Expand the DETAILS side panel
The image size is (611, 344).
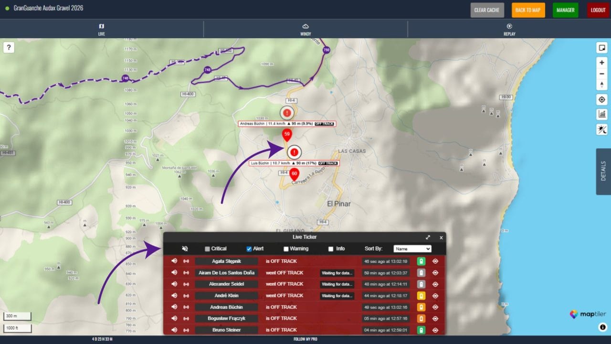(x=603, y=171)
